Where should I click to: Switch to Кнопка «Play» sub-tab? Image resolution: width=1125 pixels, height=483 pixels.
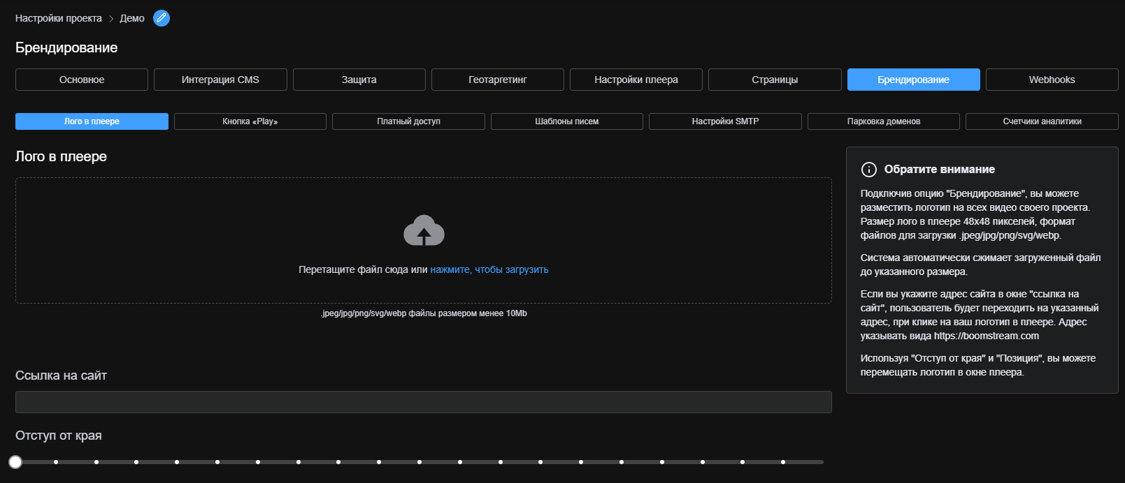tap(250, 121)
